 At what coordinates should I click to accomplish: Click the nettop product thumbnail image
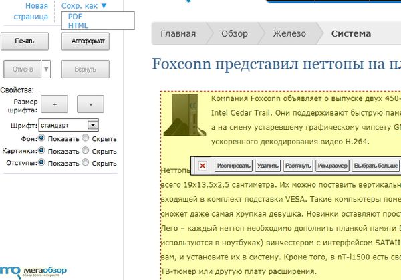[184, 114]
